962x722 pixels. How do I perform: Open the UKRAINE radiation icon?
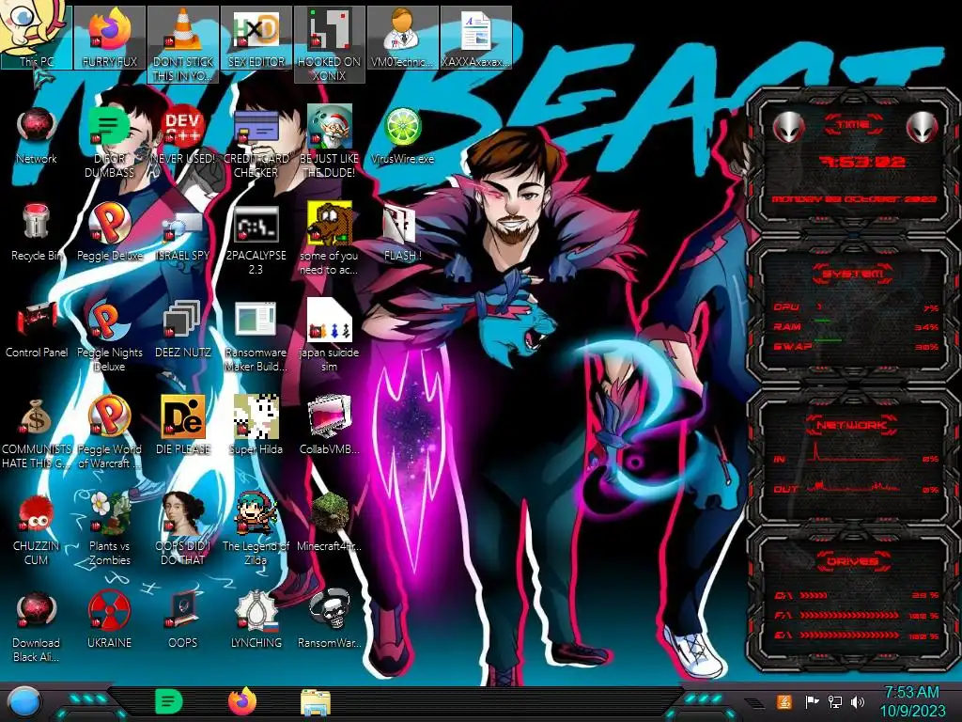[x=110, y=620]
